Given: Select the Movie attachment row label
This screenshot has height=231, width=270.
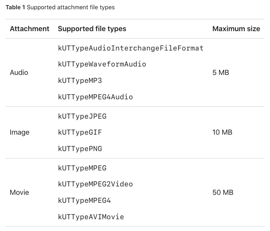Looking at the screenshot, I should tap(19, 193).
